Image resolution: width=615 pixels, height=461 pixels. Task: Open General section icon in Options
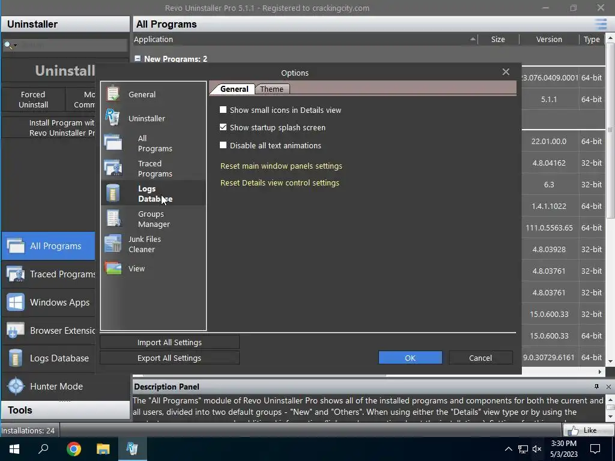pyautogui.click(x=113, y=94)
